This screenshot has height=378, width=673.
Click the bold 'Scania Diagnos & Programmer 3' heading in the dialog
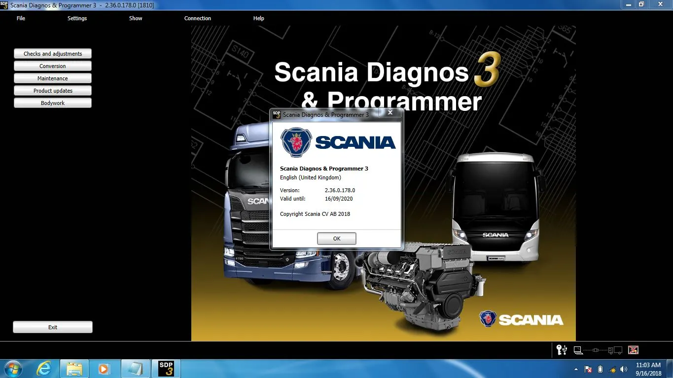(324, 169)
